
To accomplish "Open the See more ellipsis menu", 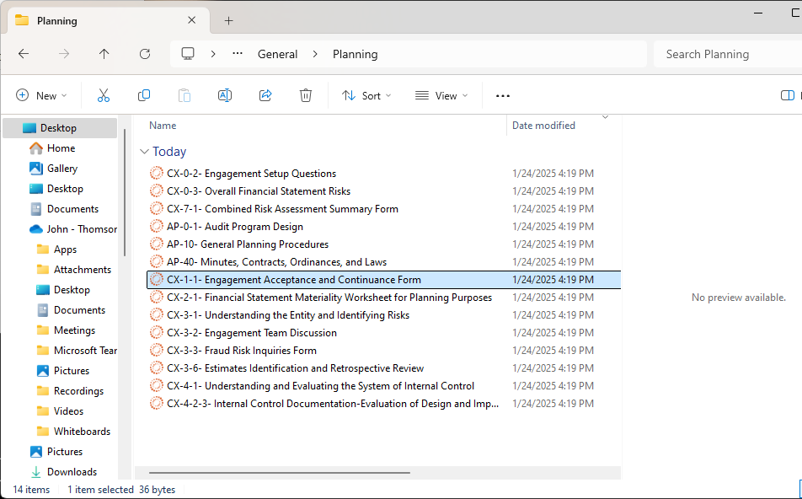I will pos(503,96).
